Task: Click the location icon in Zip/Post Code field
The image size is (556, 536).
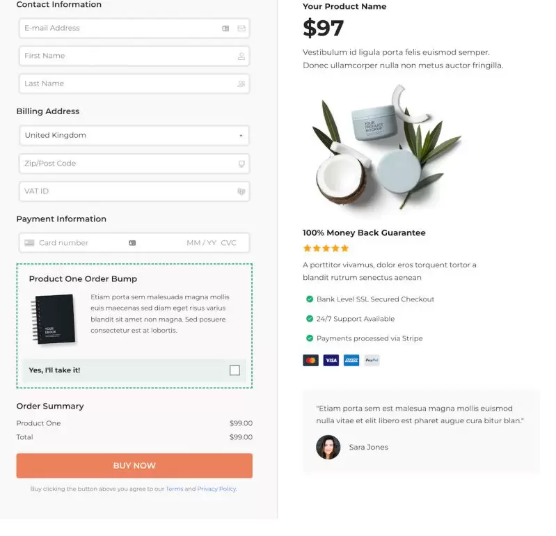Action: tap(241, 164)
